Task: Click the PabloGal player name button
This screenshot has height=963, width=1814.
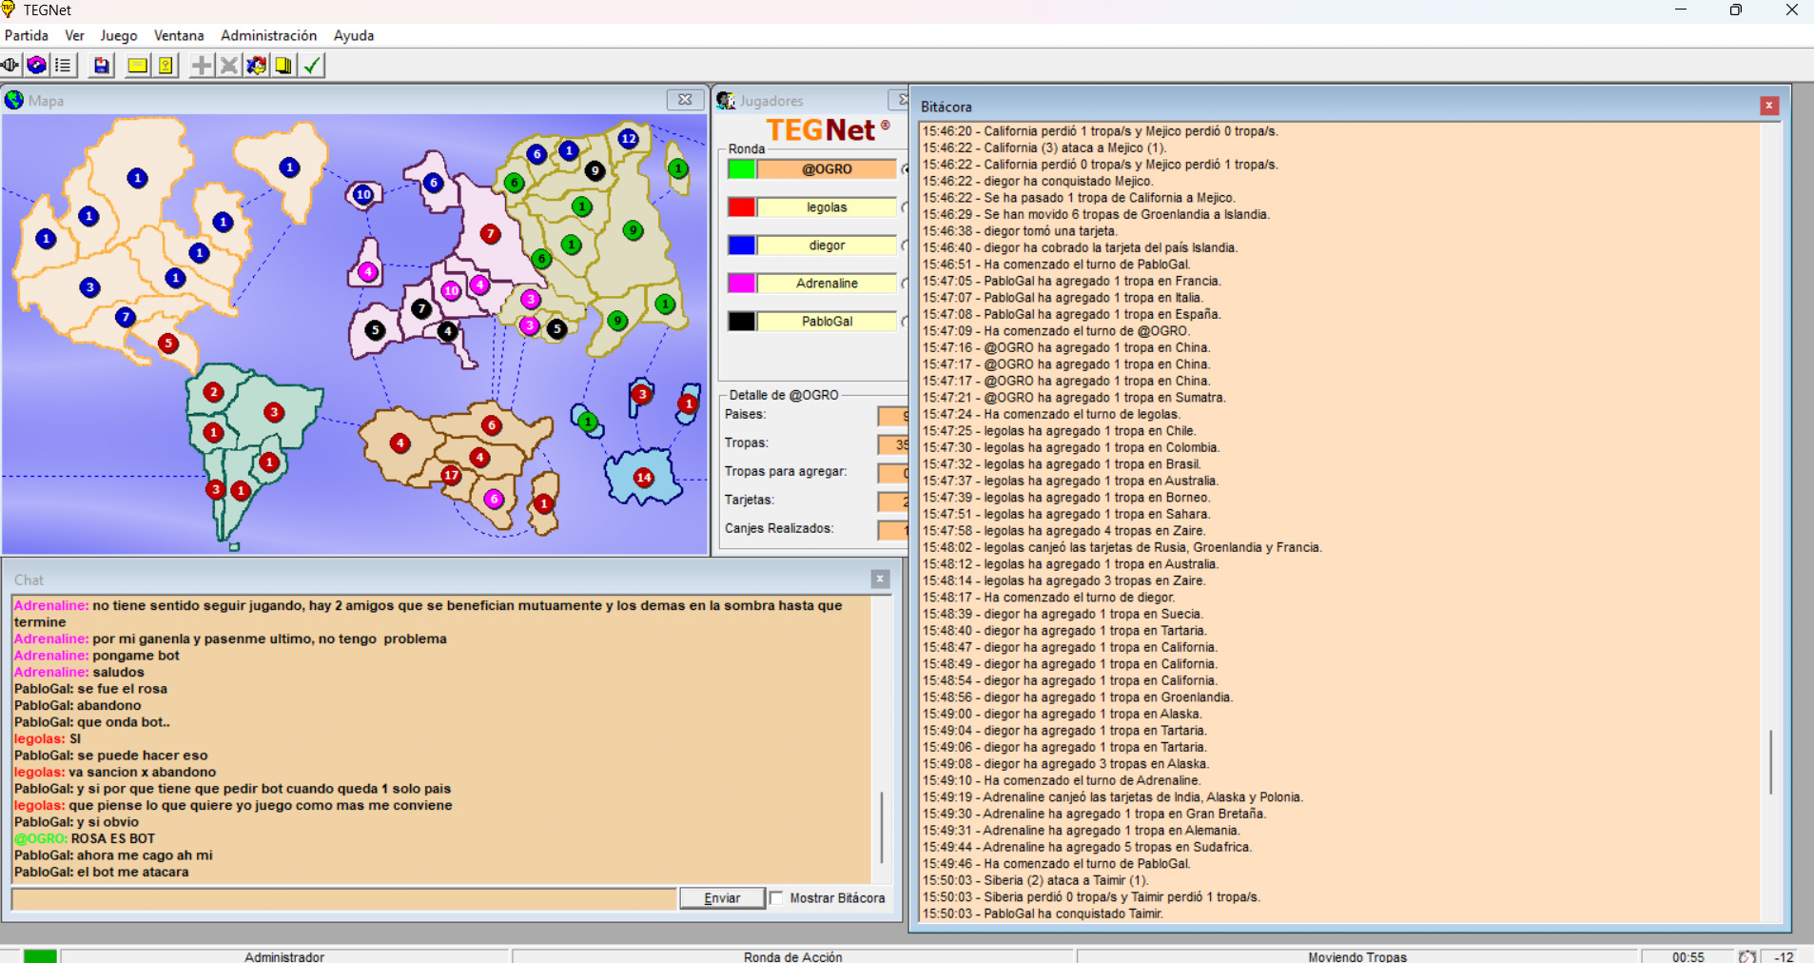Action: [x=827, y=322]
